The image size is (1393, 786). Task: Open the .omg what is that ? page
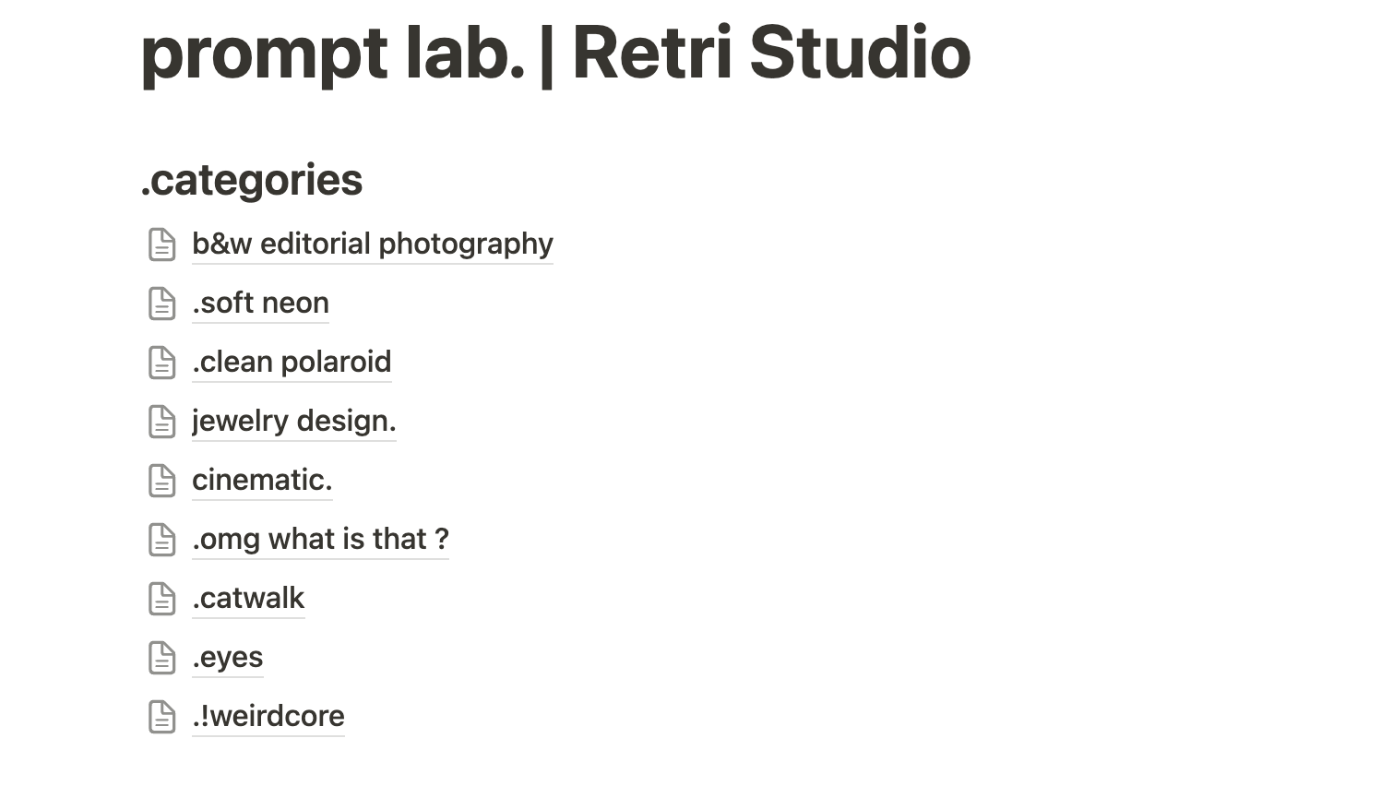(x=320, y=539)
